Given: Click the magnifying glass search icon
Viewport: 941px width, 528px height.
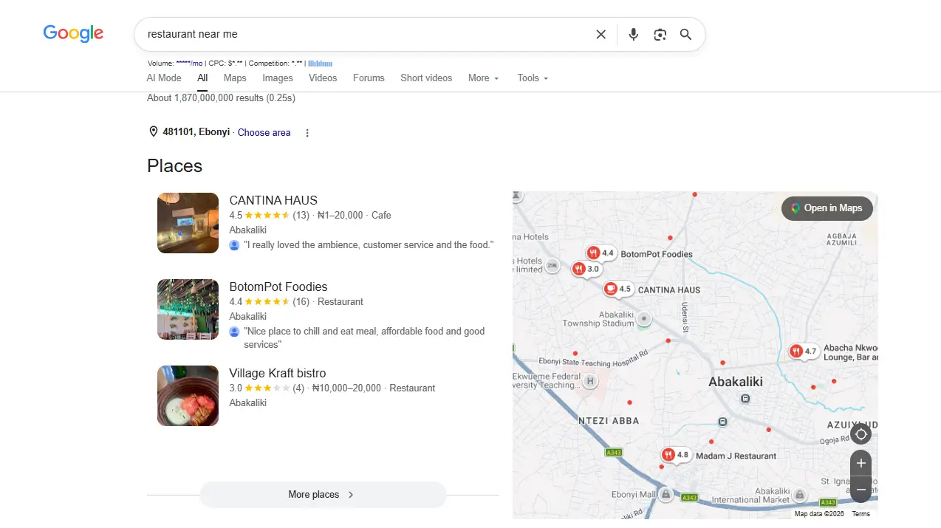Looking at the screenshot, I should pyautogui.click(x=685, y=34).
